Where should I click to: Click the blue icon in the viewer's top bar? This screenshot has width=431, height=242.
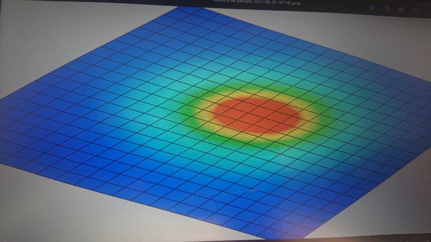pyautogui.click(x=373, y=8)
